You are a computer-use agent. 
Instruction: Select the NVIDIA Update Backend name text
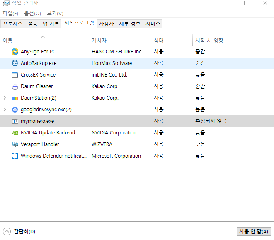[48, 133]
